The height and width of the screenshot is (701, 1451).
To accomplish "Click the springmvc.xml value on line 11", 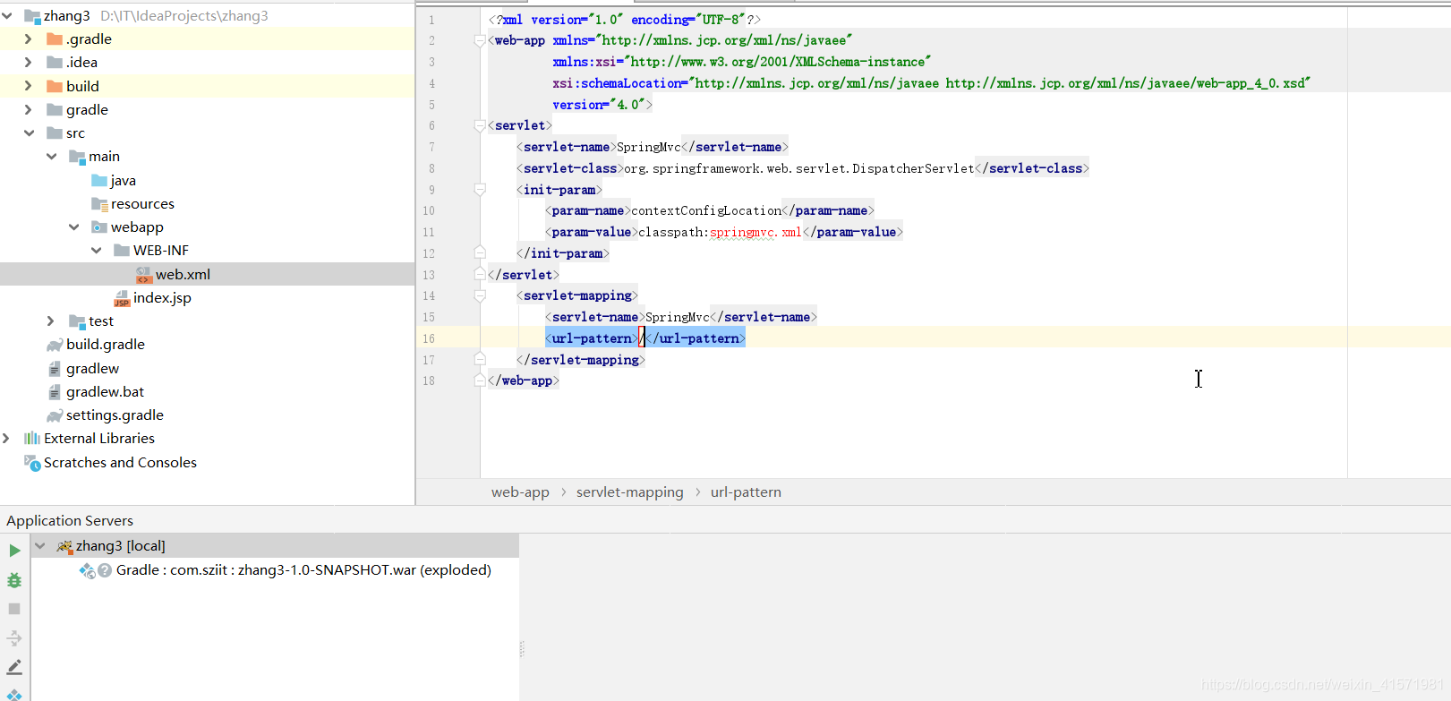I will click(755, 233).
